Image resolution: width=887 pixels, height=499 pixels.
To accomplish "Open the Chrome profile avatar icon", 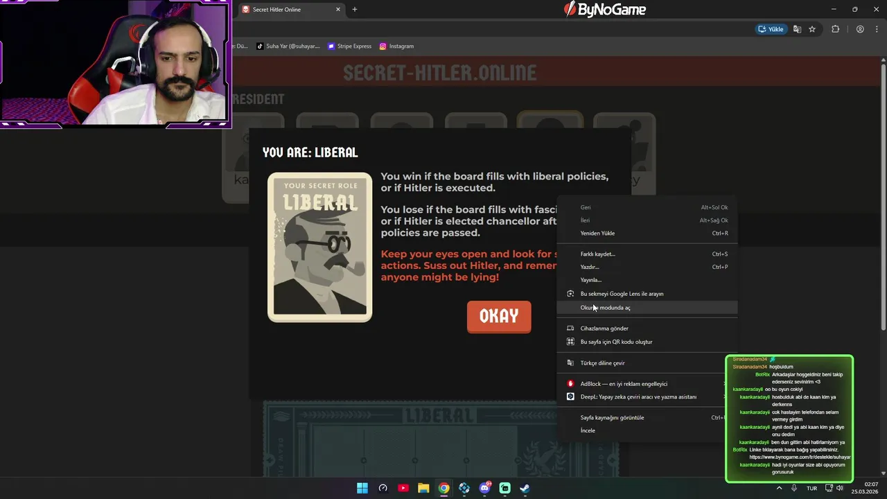I will tap(860, 29).
